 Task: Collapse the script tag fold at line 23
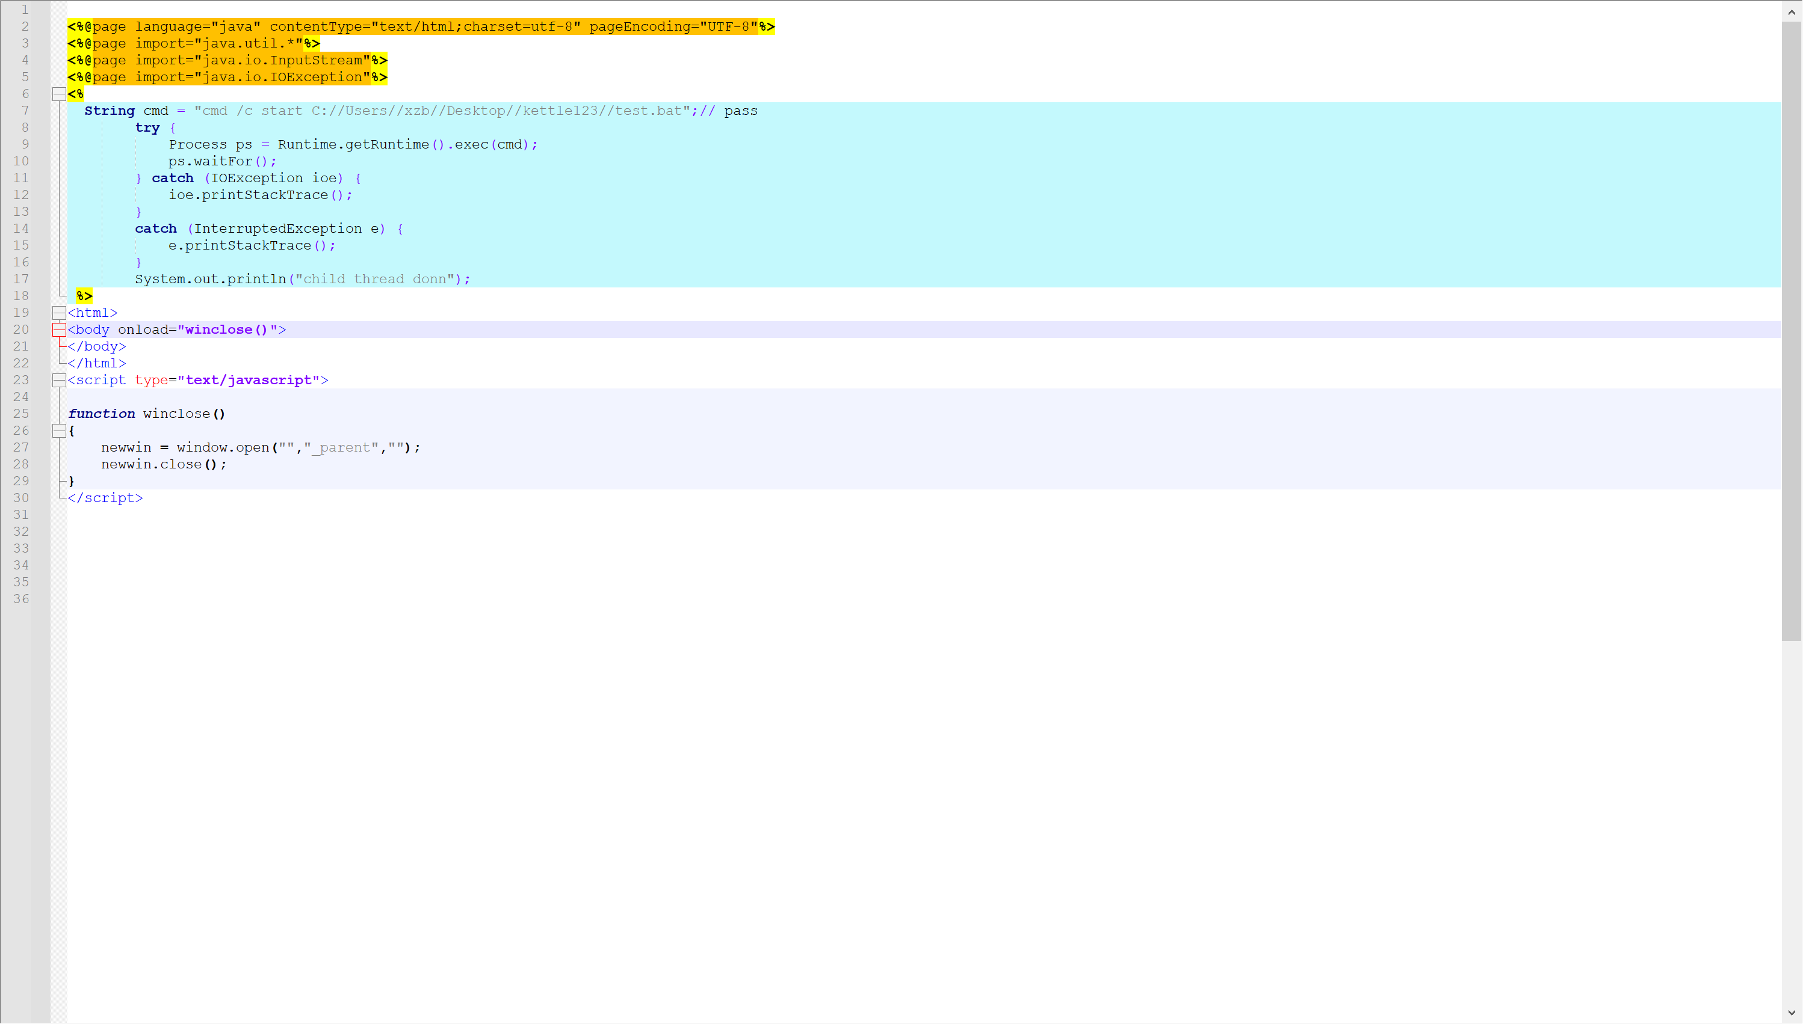tap(59, 381)
